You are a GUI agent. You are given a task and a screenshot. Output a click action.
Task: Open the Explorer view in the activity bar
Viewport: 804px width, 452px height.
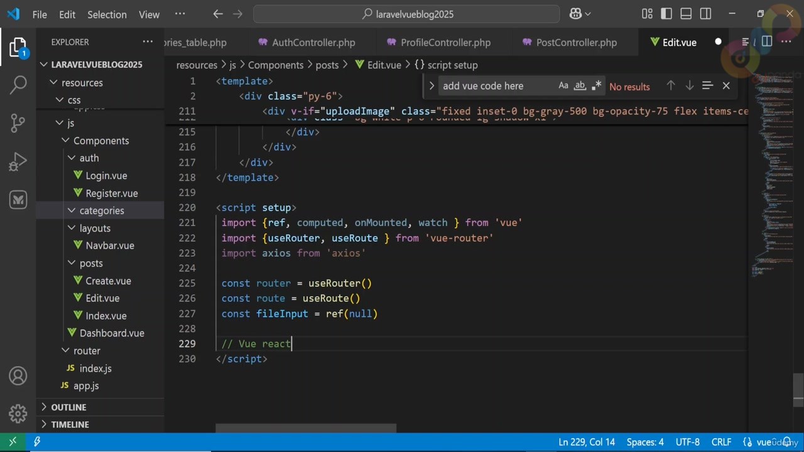(18, 48)
